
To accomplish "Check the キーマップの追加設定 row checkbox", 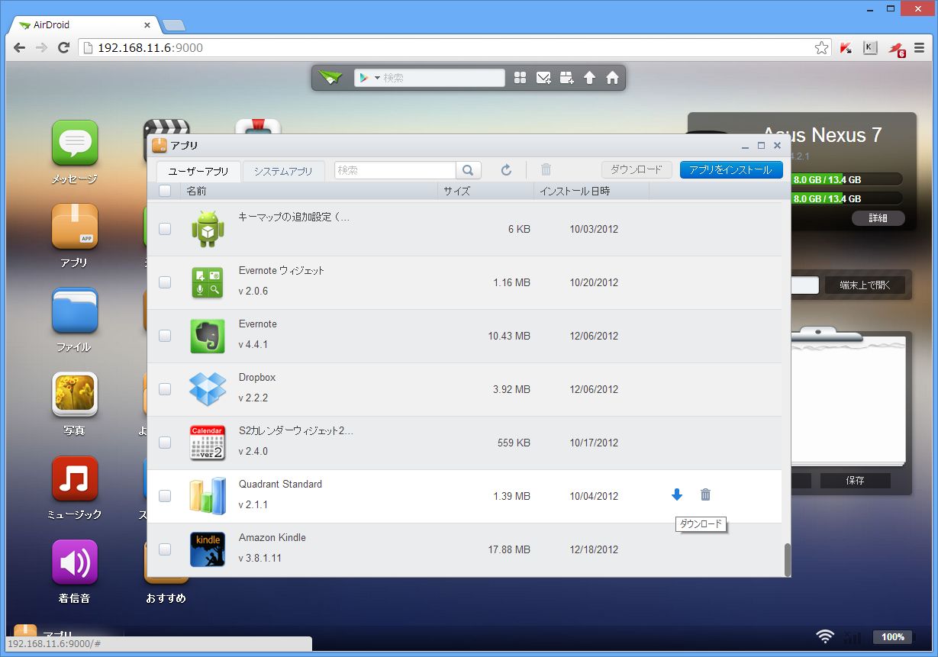I will pos(165,229).
